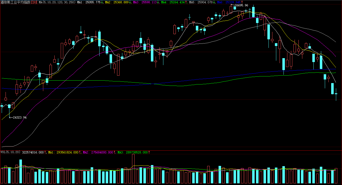Click the 26695.96 high price marker

tap(241, 5)
